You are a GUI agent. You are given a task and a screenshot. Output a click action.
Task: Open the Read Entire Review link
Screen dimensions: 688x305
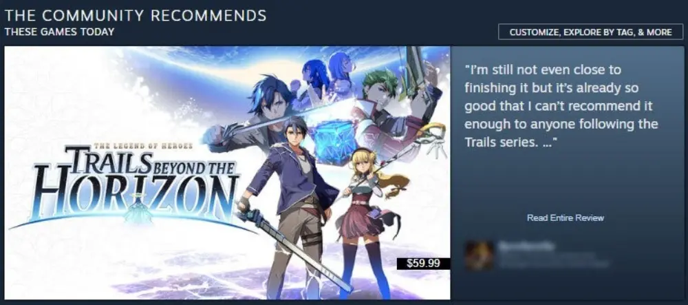565,218
